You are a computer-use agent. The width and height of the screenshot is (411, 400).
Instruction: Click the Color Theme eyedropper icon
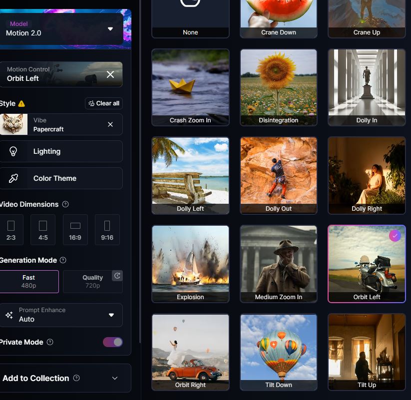13,178
